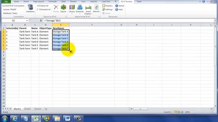Click the ObjectType header cell
Screen dimensions: 218x122
pyautogui.click(x=46, y=28)
